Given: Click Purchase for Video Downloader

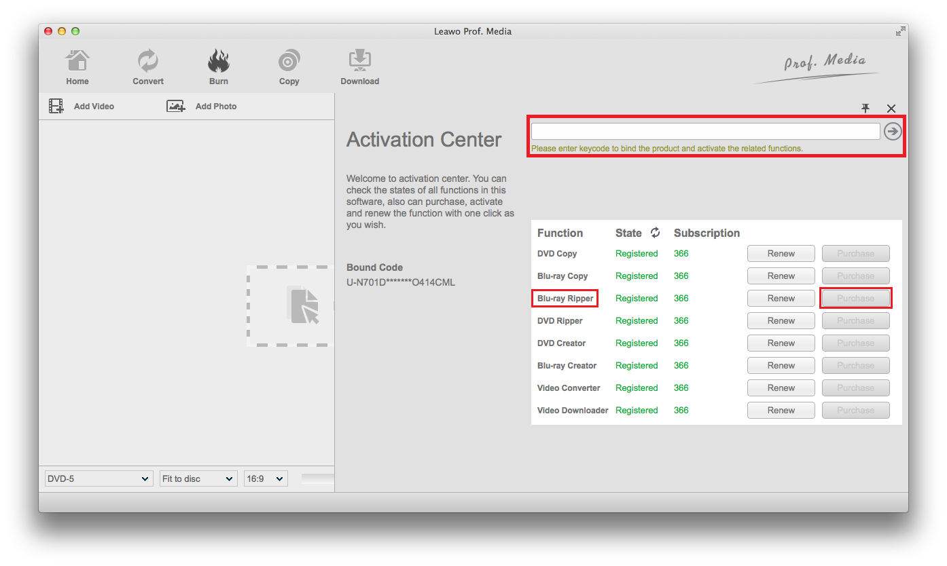Looking at the screenshot, I should [x=856, y=411].
